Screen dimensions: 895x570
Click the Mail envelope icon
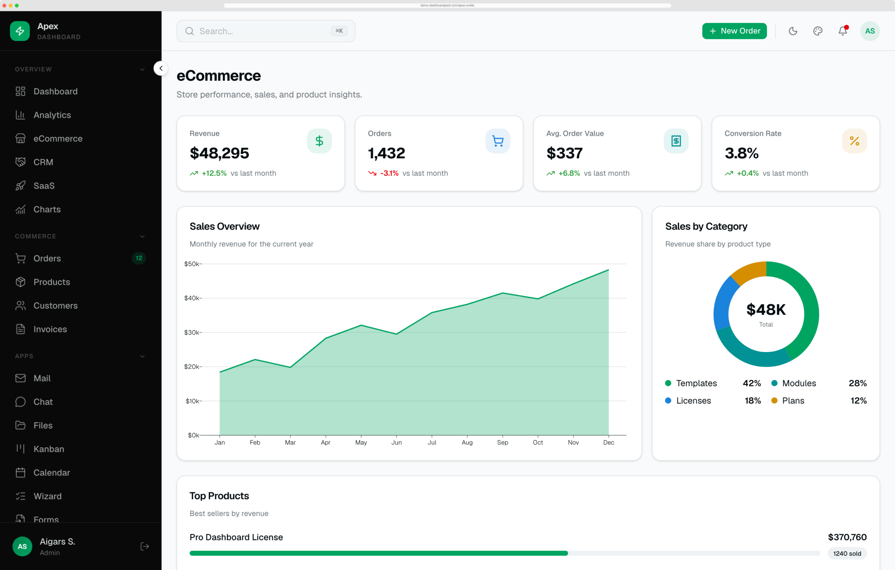20,378
